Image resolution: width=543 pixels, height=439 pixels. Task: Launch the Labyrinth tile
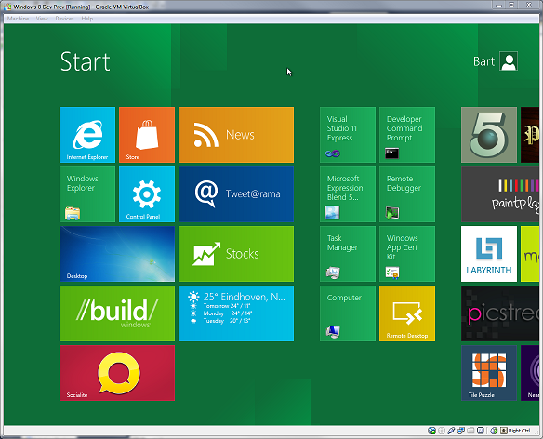[x=489, y=254]
